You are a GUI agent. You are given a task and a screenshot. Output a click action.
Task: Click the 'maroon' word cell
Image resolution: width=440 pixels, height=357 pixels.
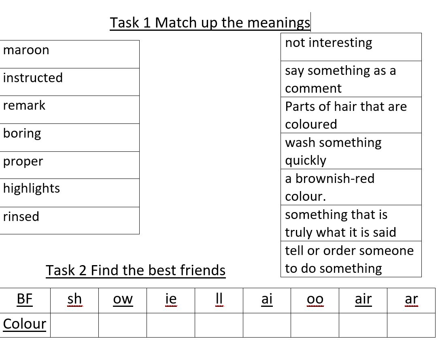point(70,54)
